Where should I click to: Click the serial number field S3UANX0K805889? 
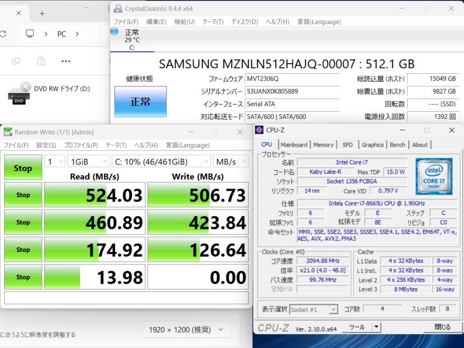coord(292,91)
